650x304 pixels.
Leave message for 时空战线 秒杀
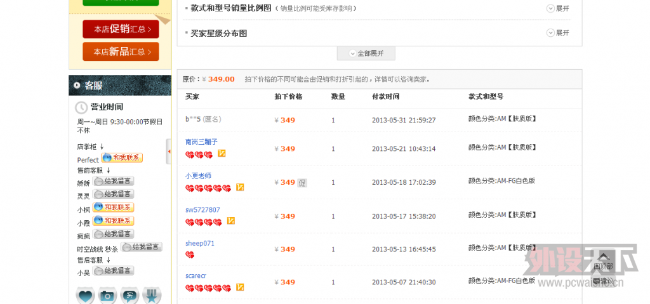142,247
